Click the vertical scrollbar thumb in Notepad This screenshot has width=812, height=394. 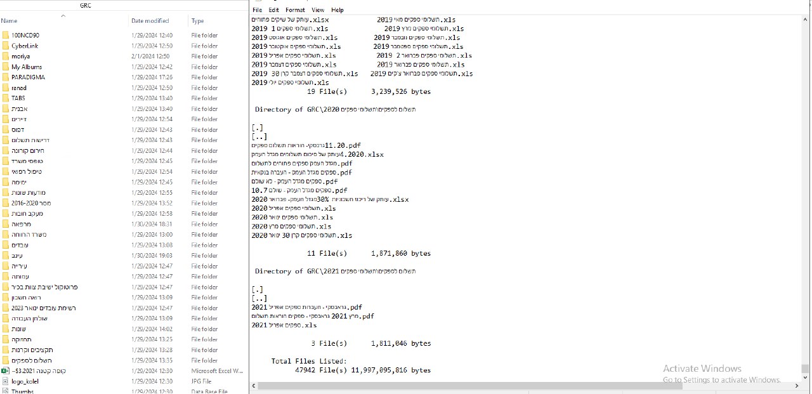point(805,369)
